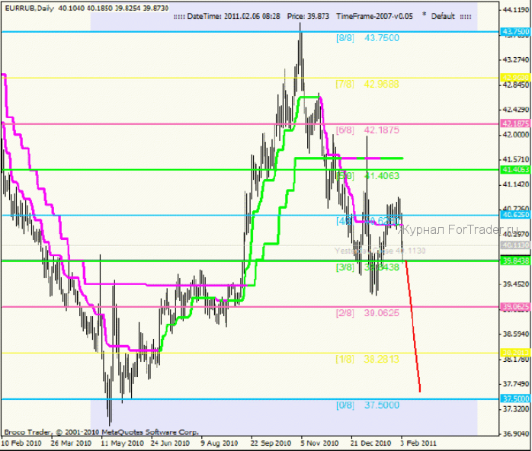The height and width of the screenshot is (451, 532).
Task: Click the Price: 39.873 header readout
Action: (x=309, y=15)
